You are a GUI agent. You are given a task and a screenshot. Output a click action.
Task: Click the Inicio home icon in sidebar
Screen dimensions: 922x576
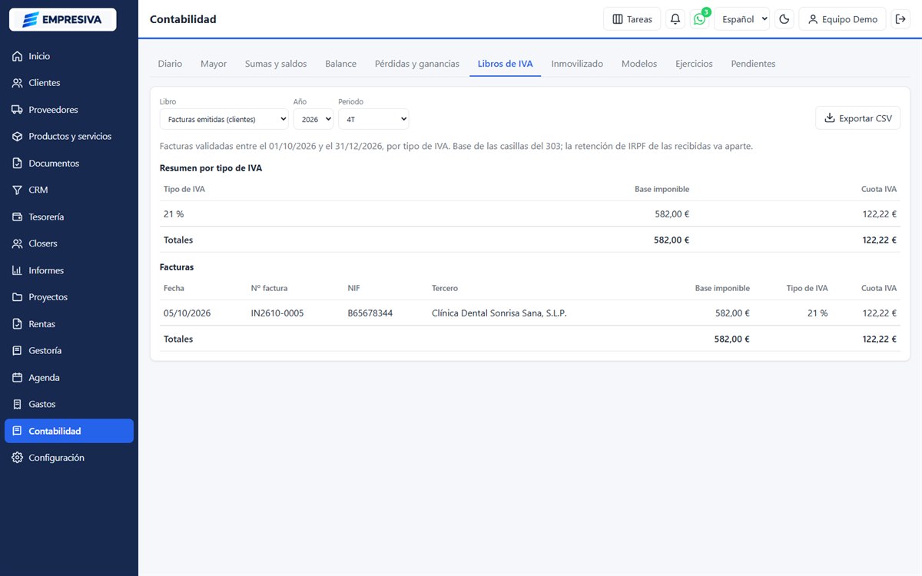coord(17,56)
